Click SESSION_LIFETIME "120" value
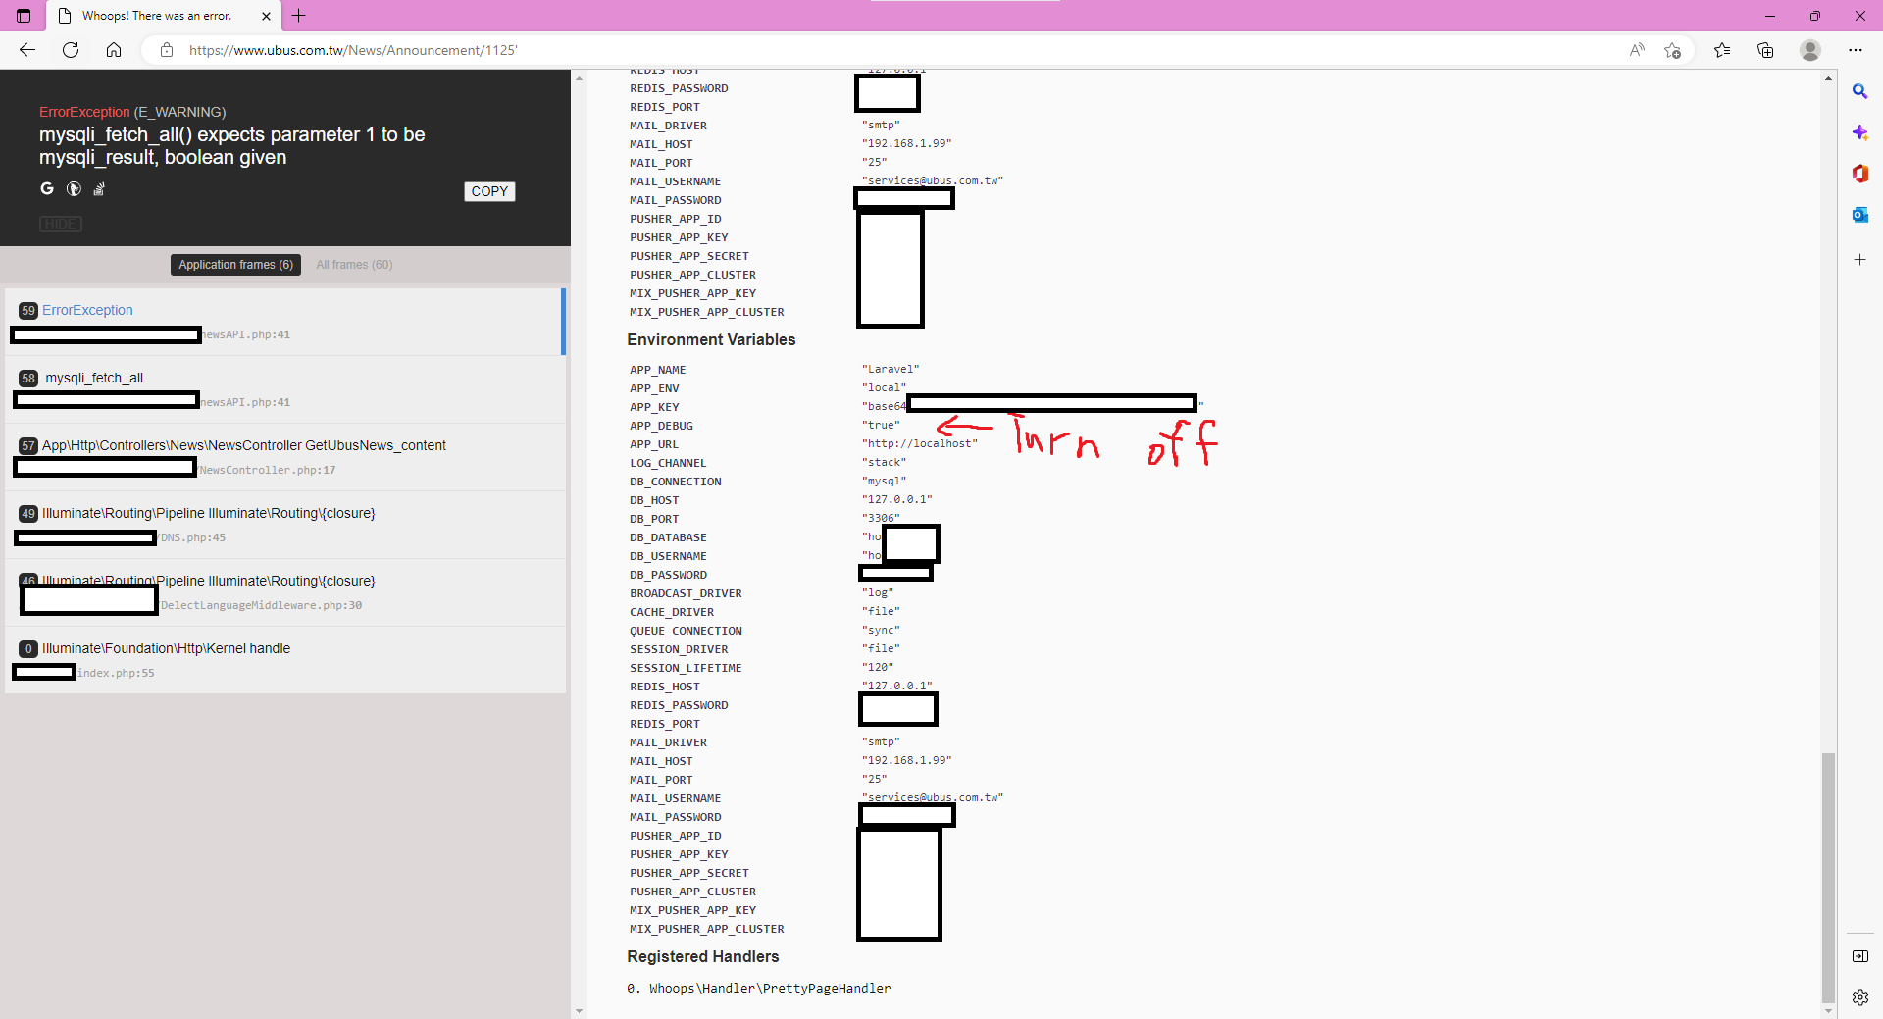Viewport: 1883px width, 1019px height. (x=878, y=667)
